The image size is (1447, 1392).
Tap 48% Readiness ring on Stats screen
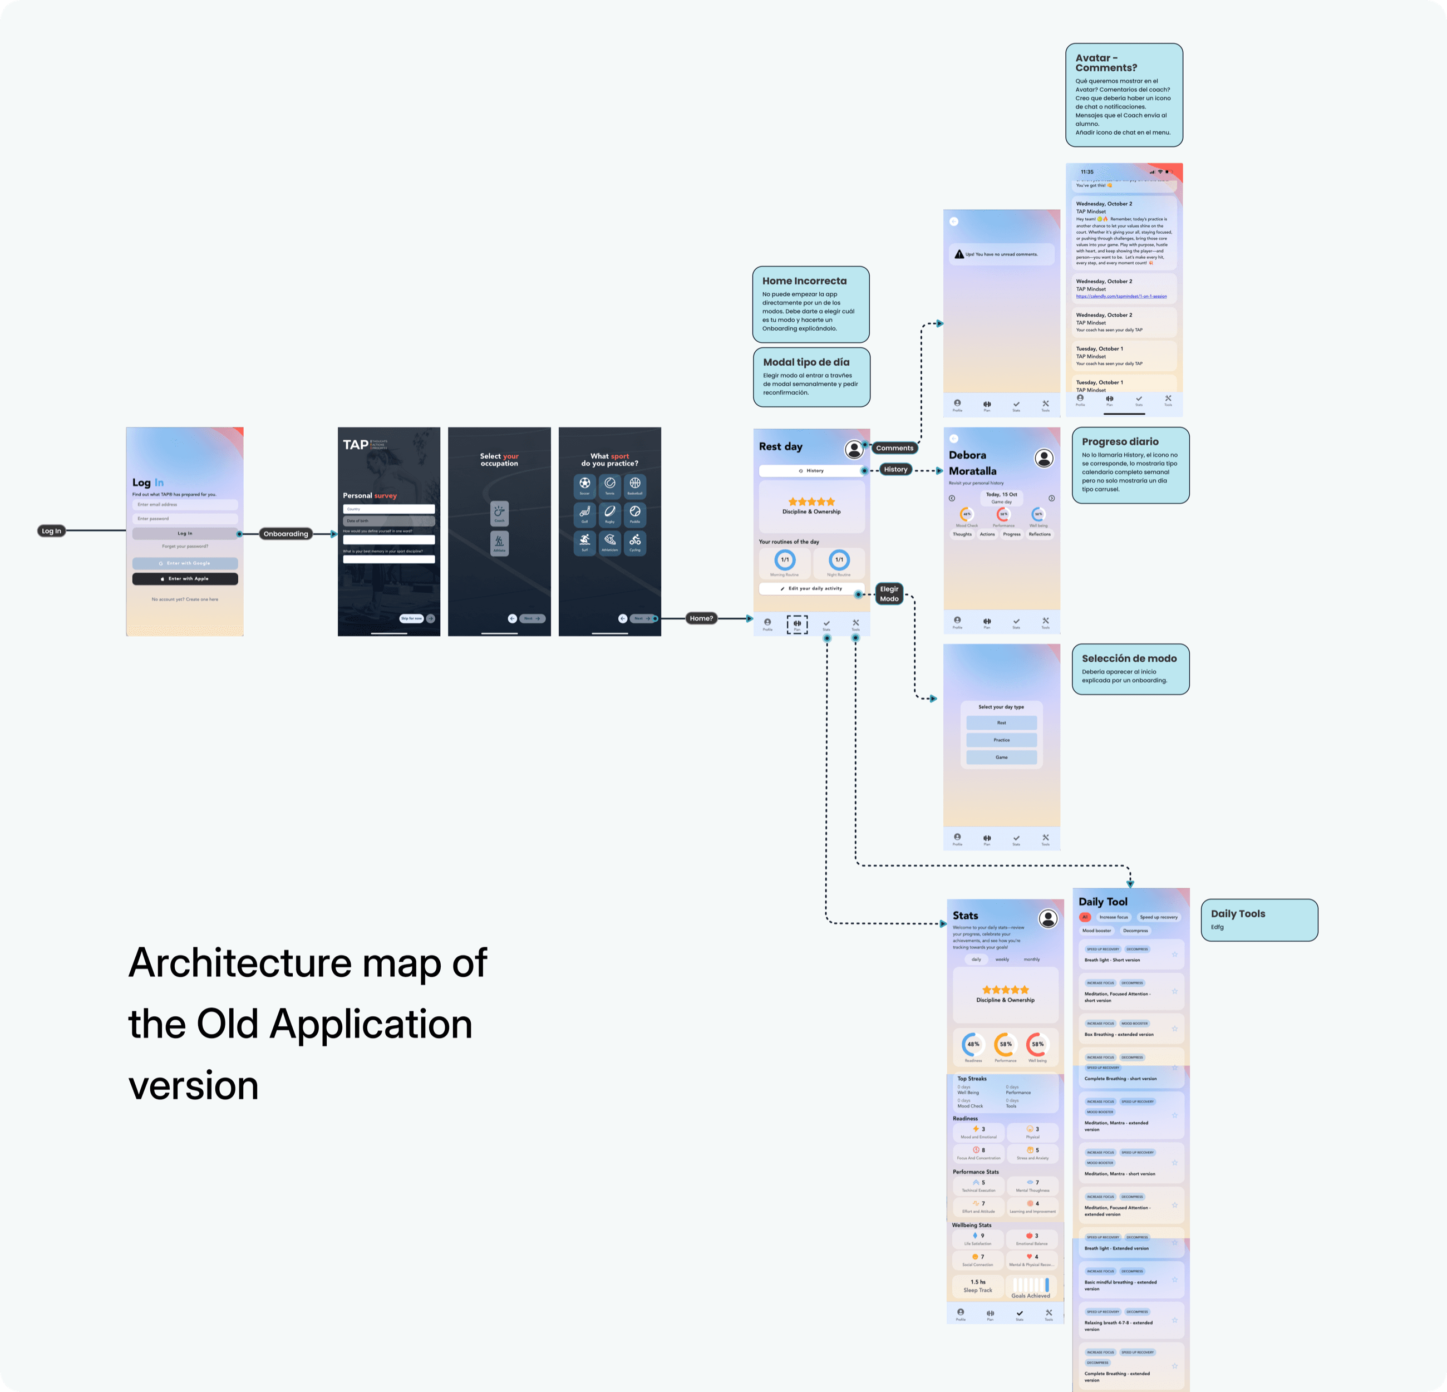tap(974, 1044)
